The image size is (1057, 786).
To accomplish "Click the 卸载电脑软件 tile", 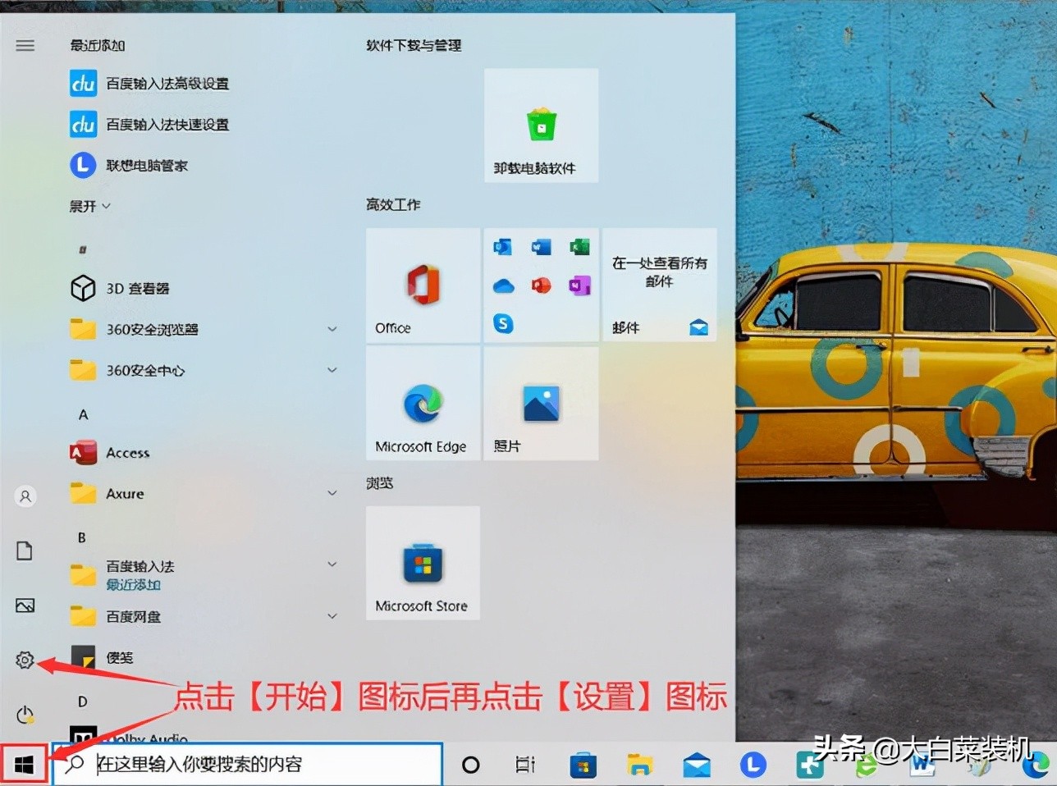I will tap(541, 125).
